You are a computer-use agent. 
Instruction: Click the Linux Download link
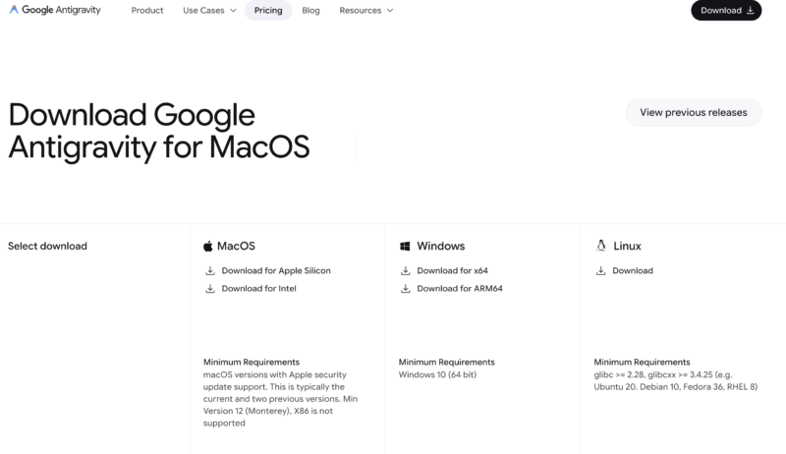pyautogui.click(x=633, y=270)
